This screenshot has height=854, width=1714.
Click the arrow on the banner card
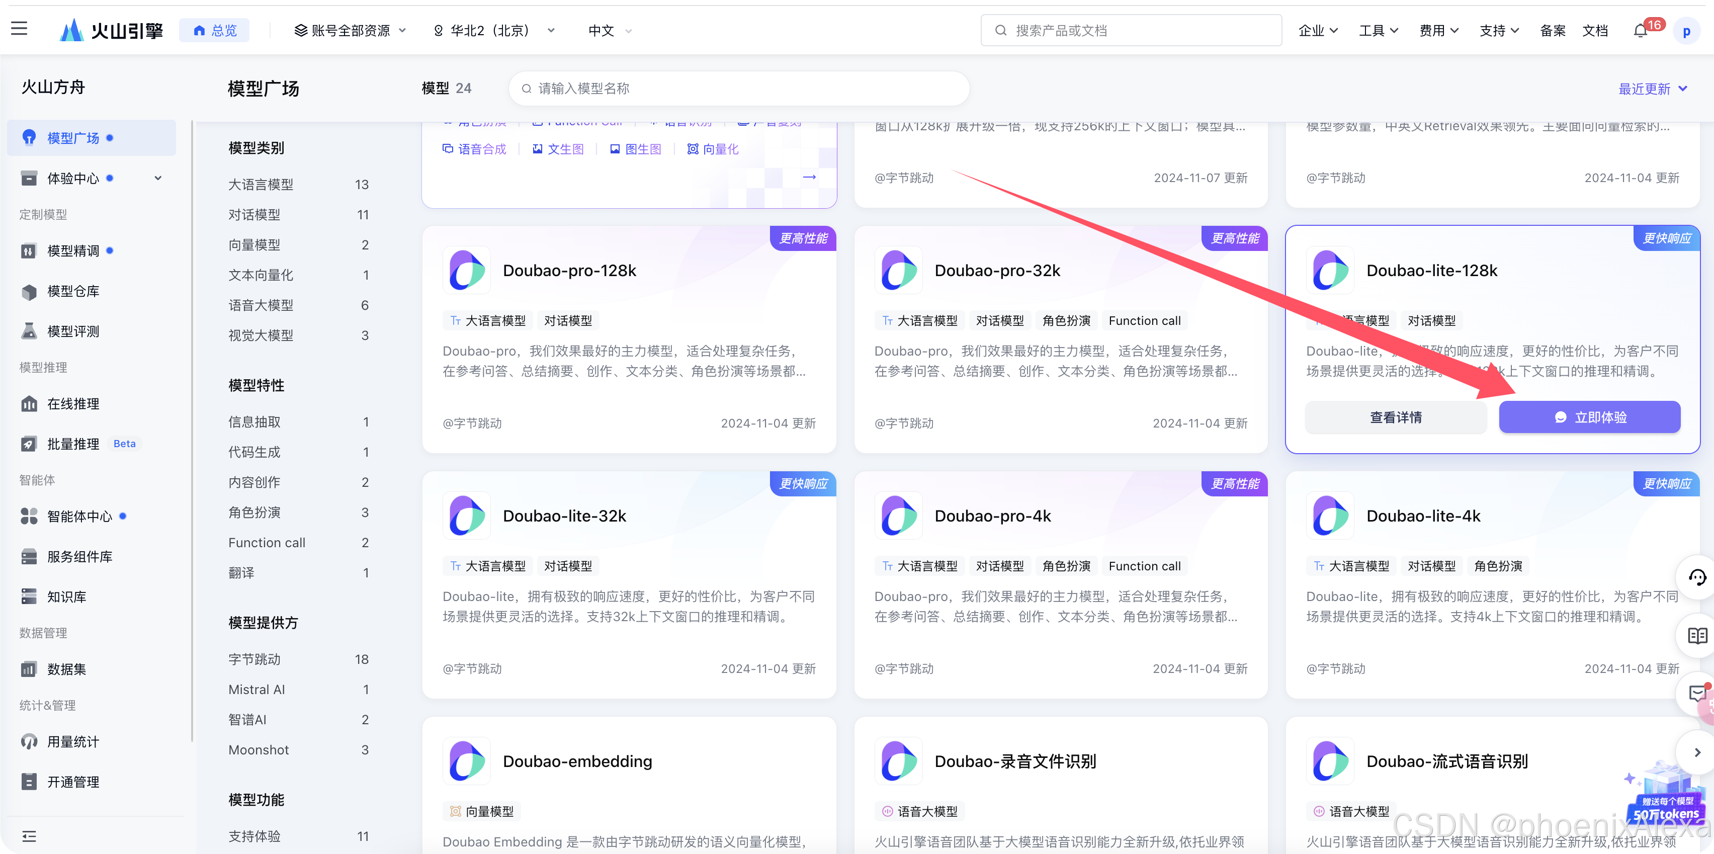(809, 177)
